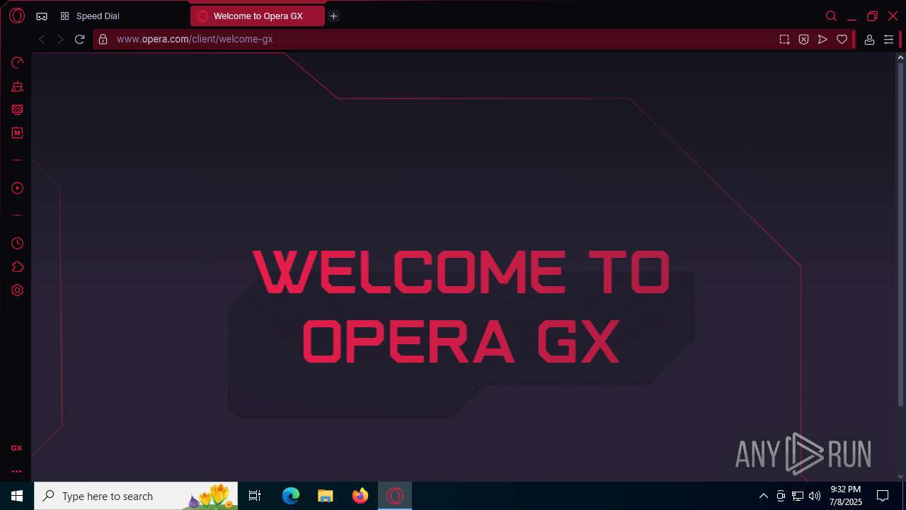
Task: Take a snapshot with the capture icon
Action: coord(784,40)
